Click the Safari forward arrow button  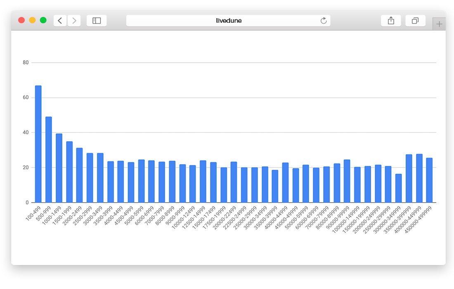[74, 21]
